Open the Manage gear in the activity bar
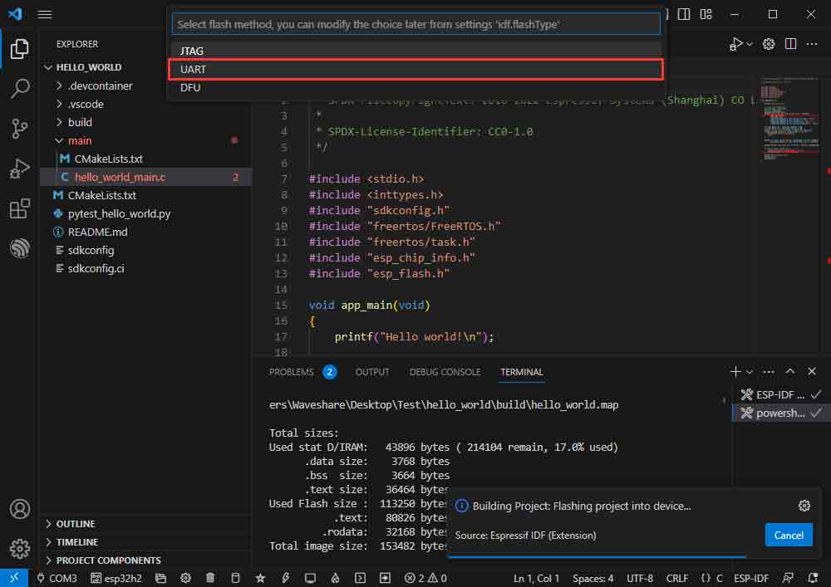 (x=20, y=548)
